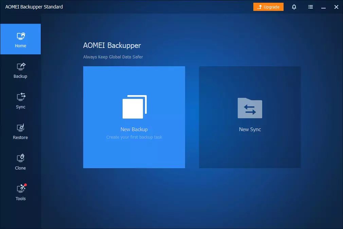Switch to the Clone tab label
Viewport: 343px width, 229px height.
[x=20, y=168]
